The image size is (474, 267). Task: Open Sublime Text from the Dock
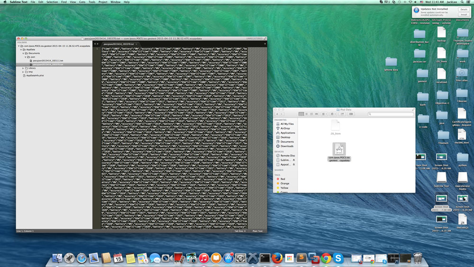point(301,258)
